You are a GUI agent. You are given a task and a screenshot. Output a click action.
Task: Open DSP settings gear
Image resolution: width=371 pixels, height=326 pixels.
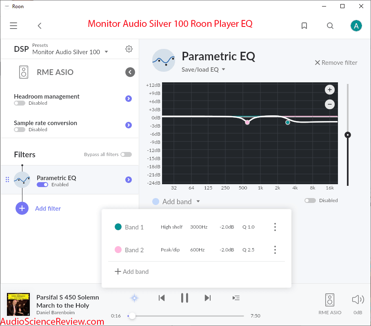pos(129,49)
